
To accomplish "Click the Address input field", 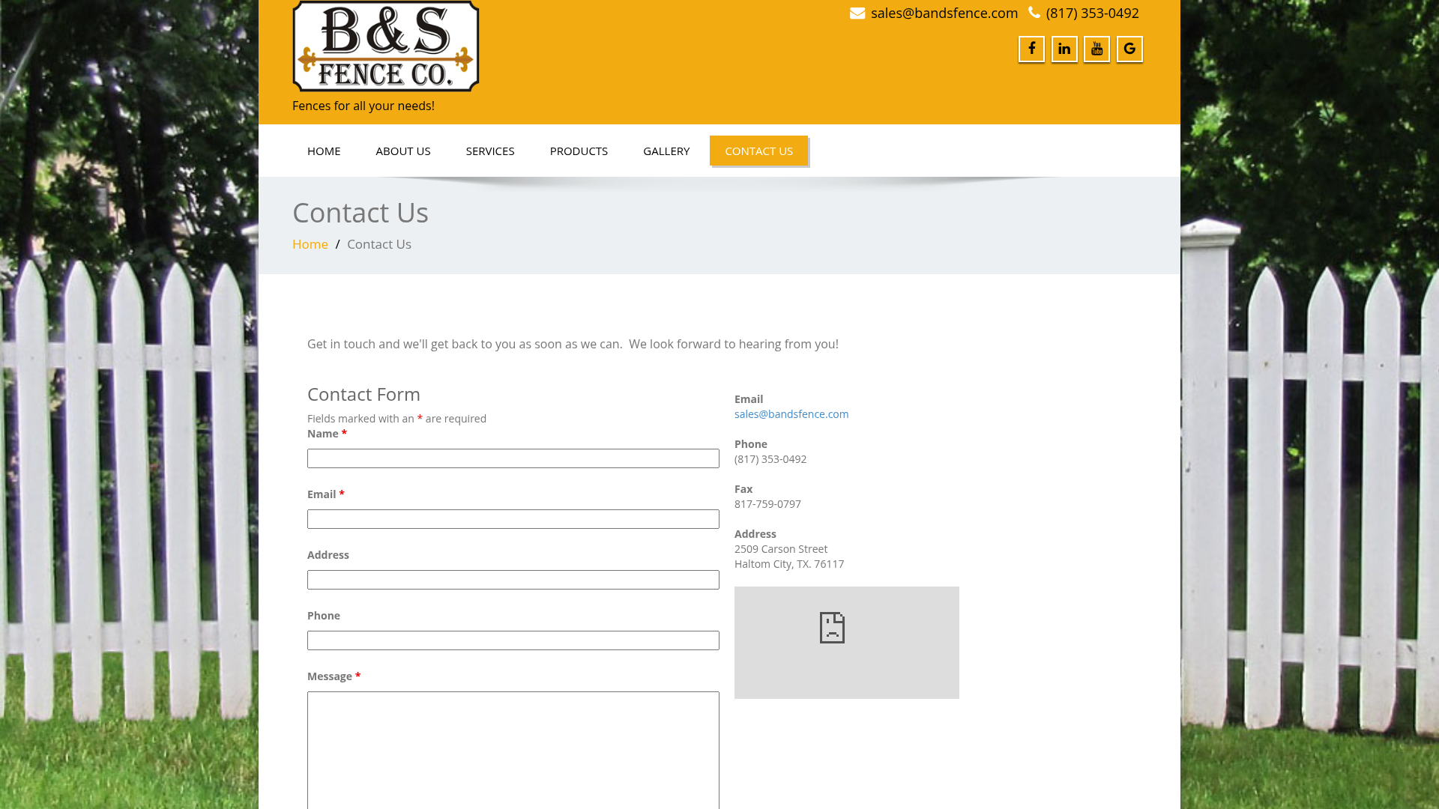I will pos(513,579).
